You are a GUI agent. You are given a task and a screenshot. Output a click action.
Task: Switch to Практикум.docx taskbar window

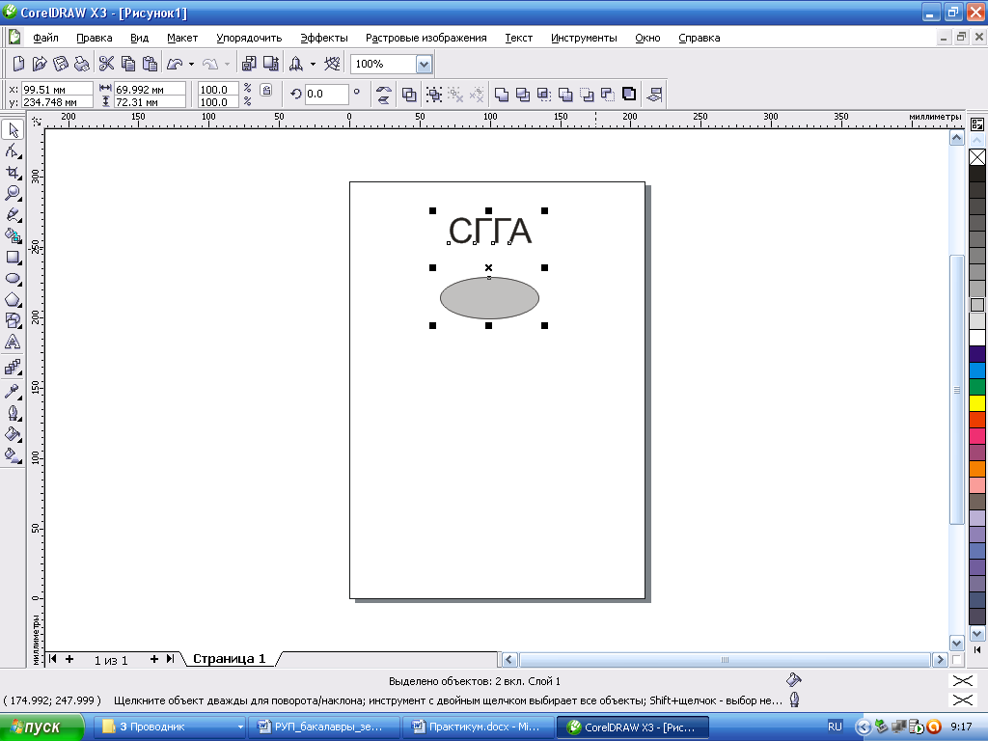click(478, 727)
